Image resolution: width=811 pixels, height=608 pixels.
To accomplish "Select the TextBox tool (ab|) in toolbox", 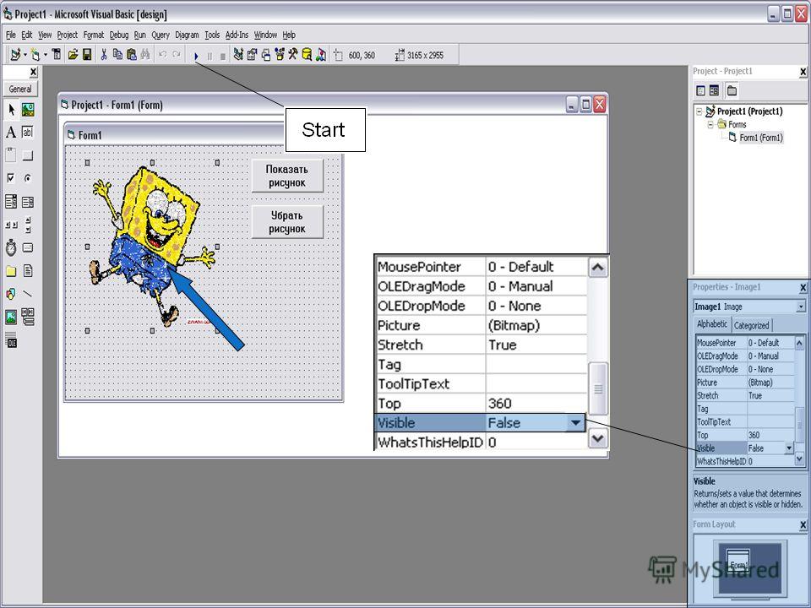I will [28, 133].
